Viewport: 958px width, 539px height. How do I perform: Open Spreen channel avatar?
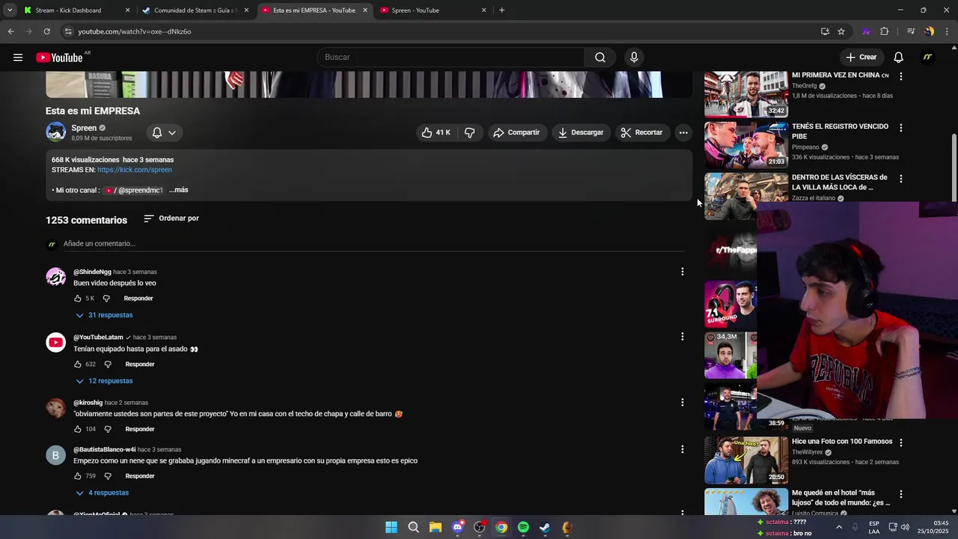pos(56,133)
